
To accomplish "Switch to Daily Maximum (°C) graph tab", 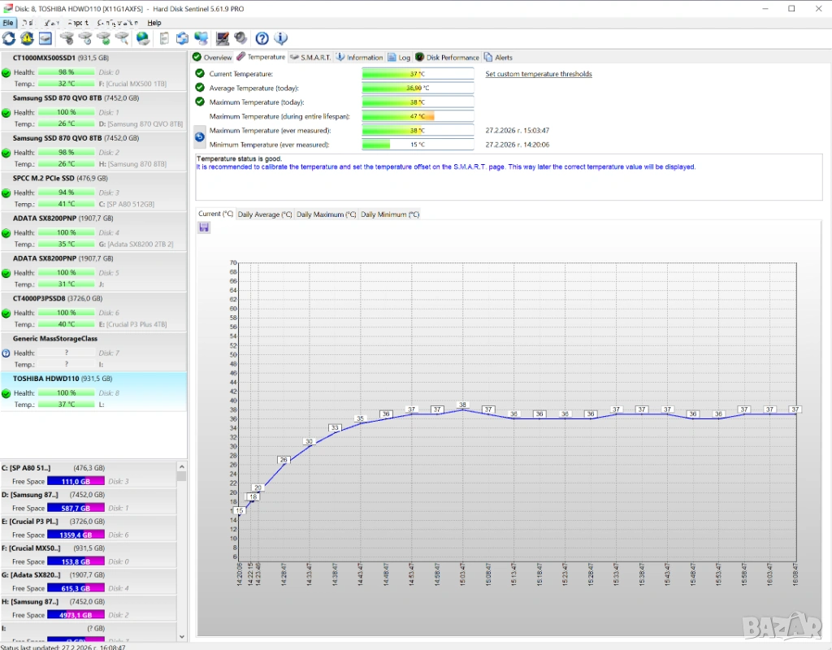I will tap(326, 214).
